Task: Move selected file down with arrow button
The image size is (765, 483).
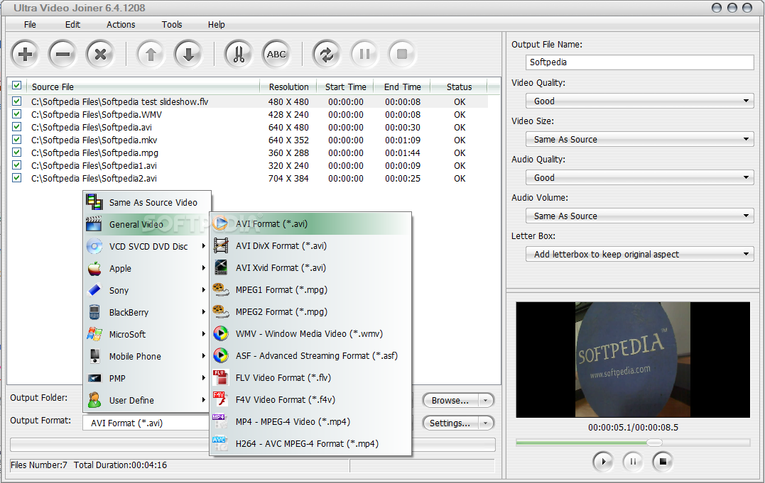Action: [188, 54]
